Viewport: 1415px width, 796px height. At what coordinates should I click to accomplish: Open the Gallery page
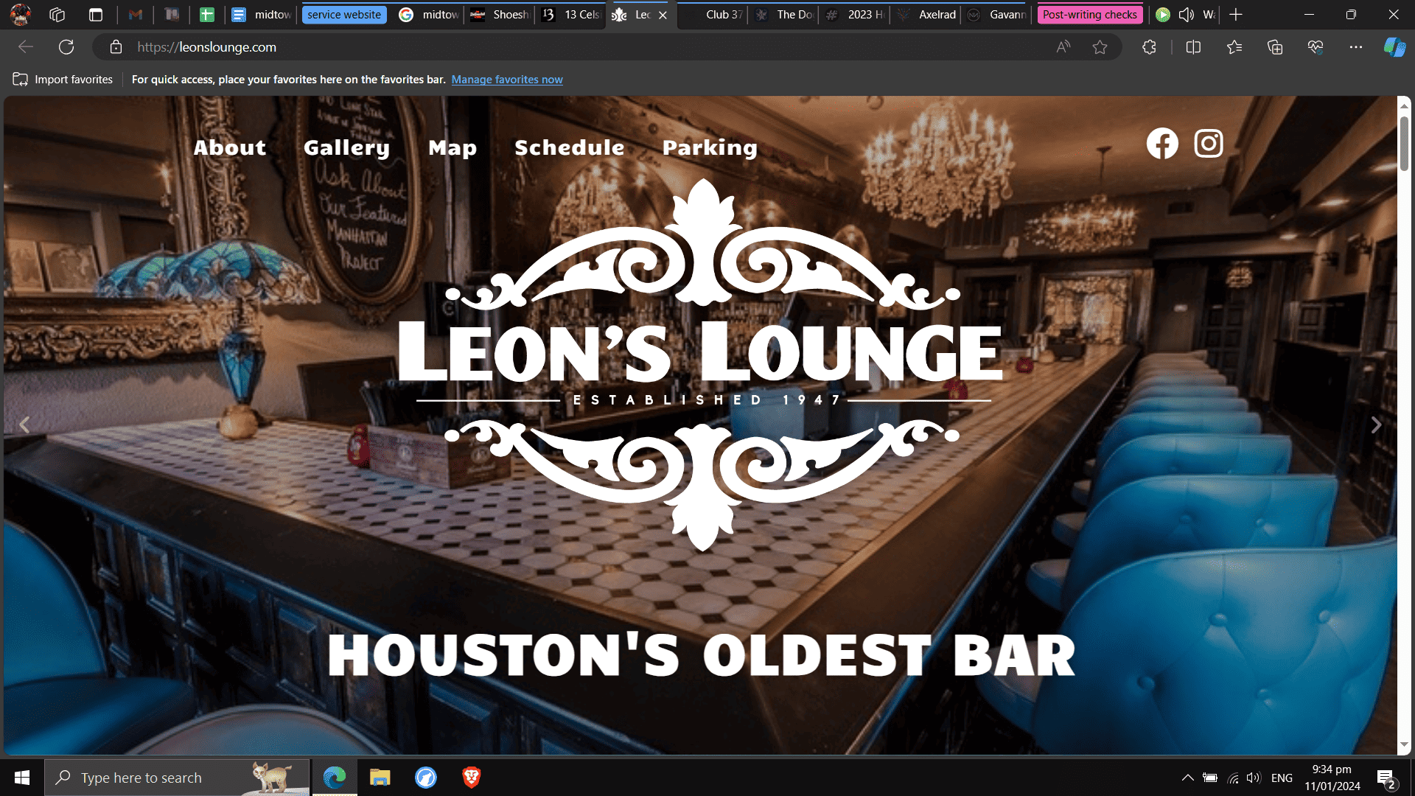coord(347,147)
